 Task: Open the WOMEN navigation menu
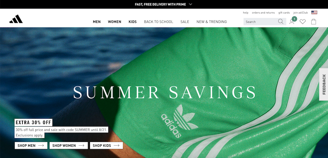(114, 22)
